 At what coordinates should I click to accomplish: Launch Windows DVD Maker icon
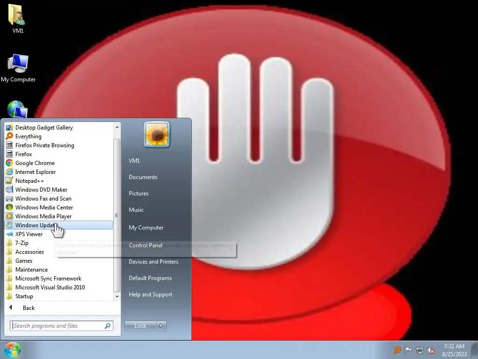pos(9,189)
